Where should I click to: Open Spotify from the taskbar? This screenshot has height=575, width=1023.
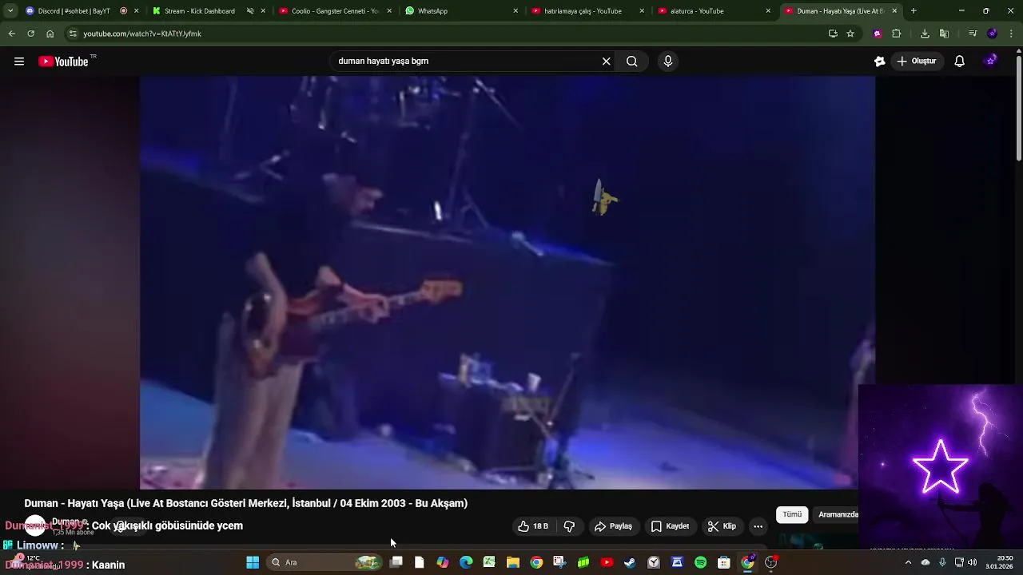tap(700, 562)
